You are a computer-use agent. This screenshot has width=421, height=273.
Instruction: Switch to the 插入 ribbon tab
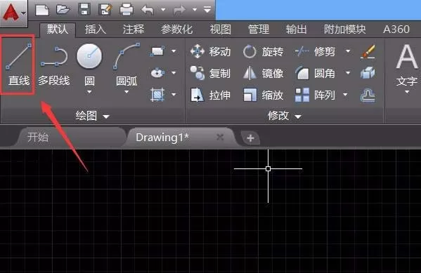point(96,29)
